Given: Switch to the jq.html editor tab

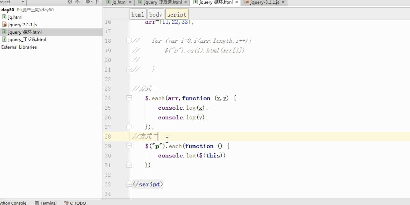Looking at the screenshot, I should pos(119,2).
